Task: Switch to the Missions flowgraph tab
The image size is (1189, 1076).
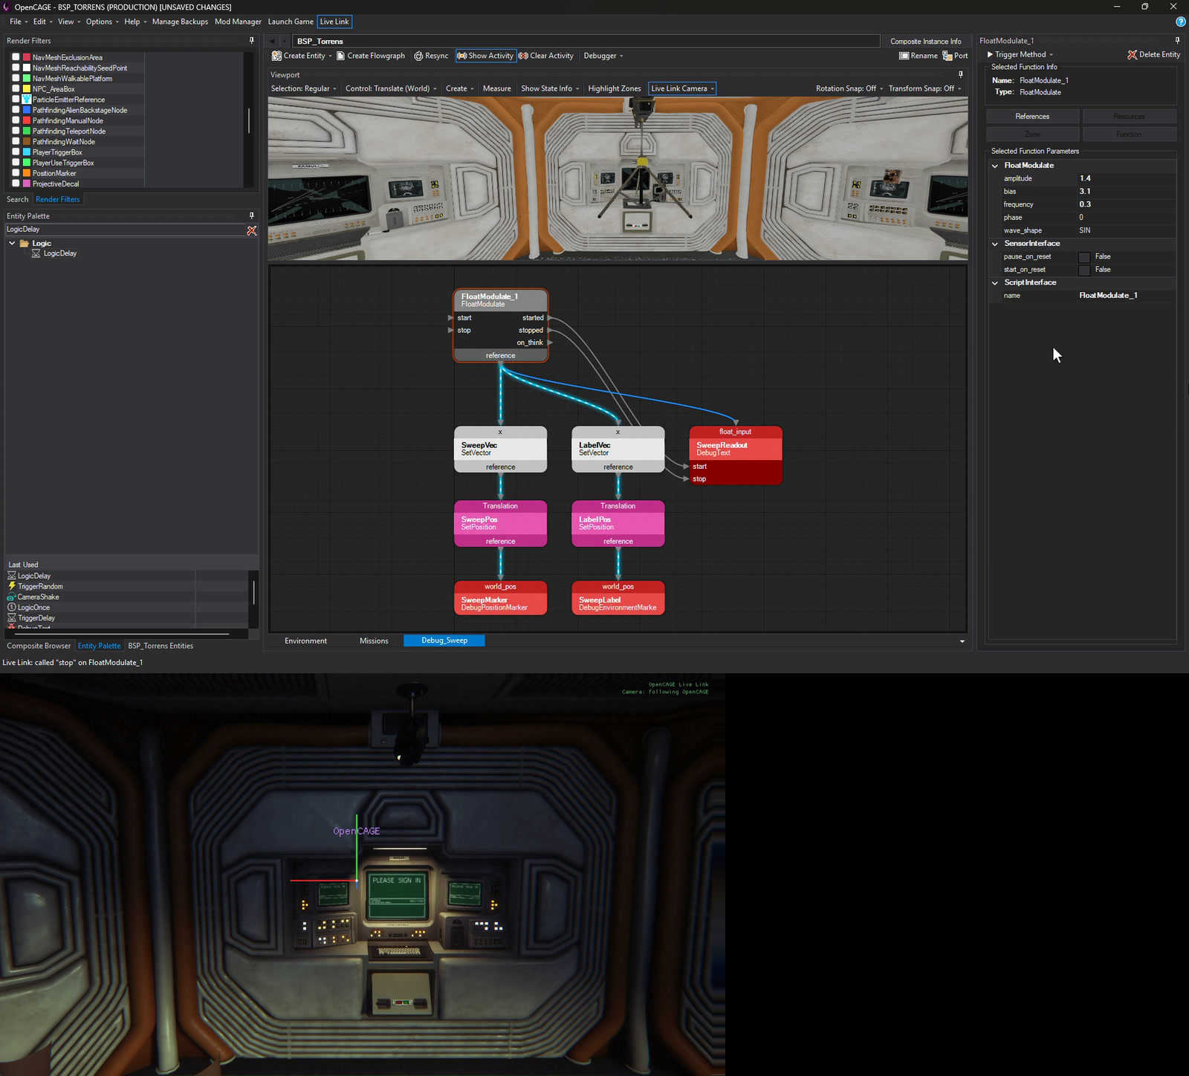Action: (x=374, y=641)
